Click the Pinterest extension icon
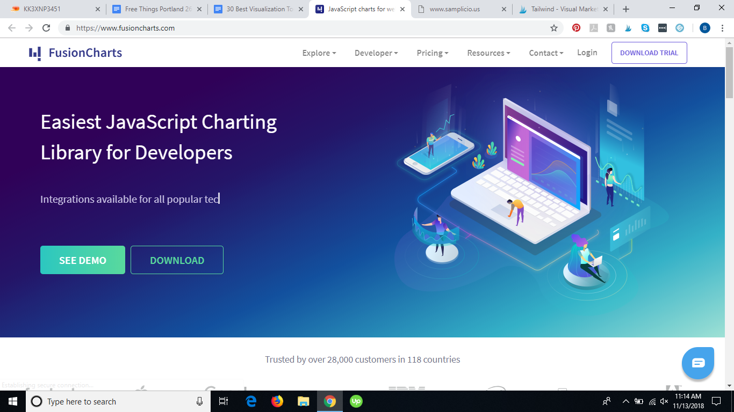 [577, 28]
